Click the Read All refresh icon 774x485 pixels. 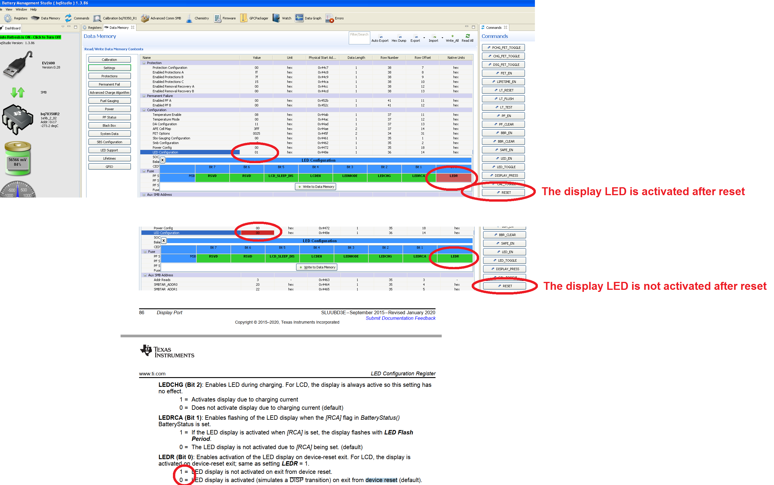[x=468, y=36]
